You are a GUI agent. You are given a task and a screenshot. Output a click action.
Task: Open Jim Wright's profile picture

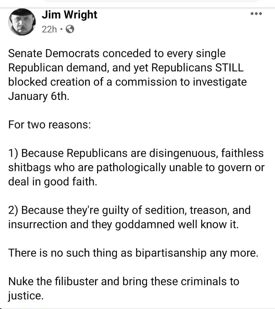click(x=22, y=22)
